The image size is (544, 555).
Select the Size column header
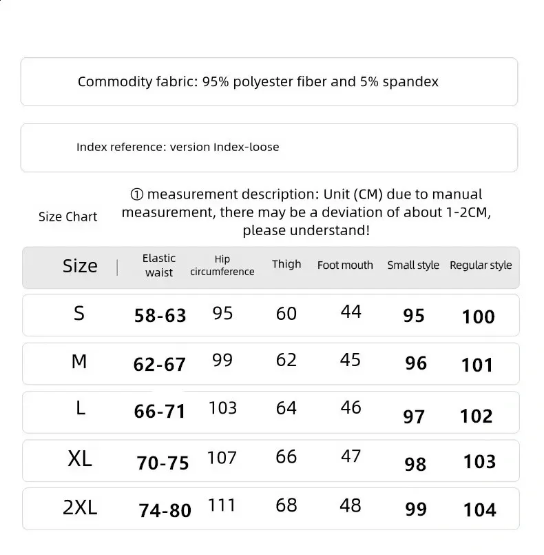click(80, 266)
